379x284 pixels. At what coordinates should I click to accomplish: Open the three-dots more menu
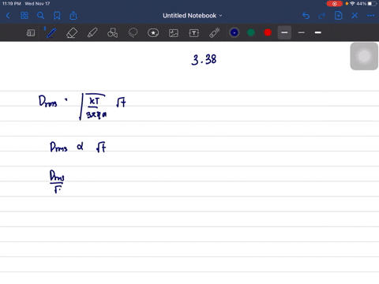370,16
